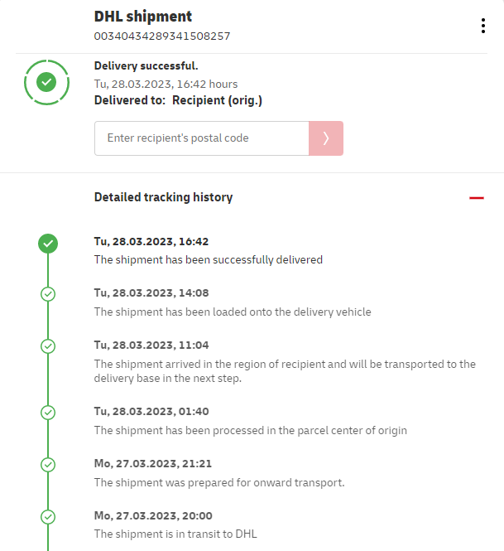Image resolution: width=504 pixels, height=551 pixels.
Task: Click the DHL shipment title
Action: pyautogui.click(x=143, y=17)
